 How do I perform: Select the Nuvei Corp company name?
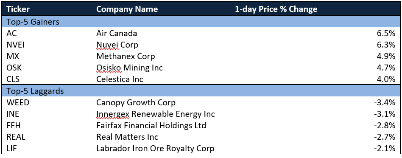point(117,45)
